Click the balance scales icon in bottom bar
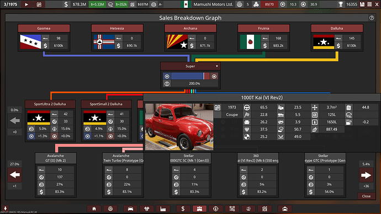The width and height of the screenshot is (381, 214). (248, 208)
